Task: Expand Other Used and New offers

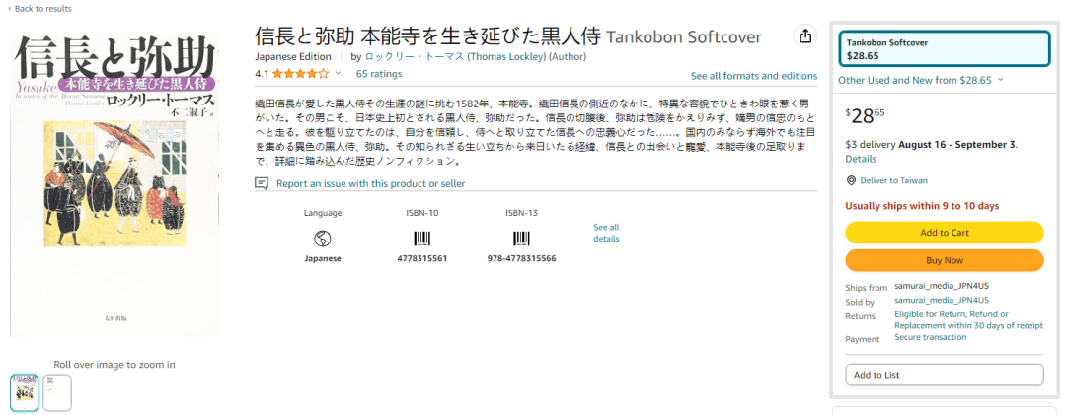Action: point(921,80)
